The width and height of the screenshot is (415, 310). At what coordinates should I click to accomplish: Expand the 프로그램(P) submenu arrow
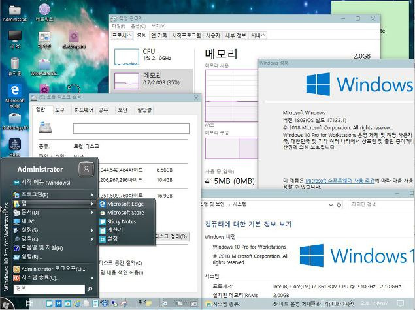92,195
